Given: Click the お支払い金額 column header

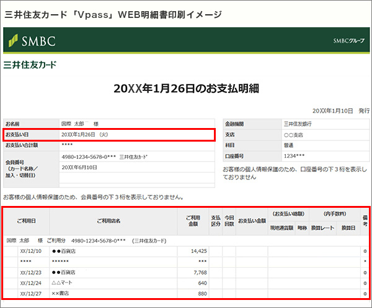Looking at the screenshot, I should (x=252, y=221).
